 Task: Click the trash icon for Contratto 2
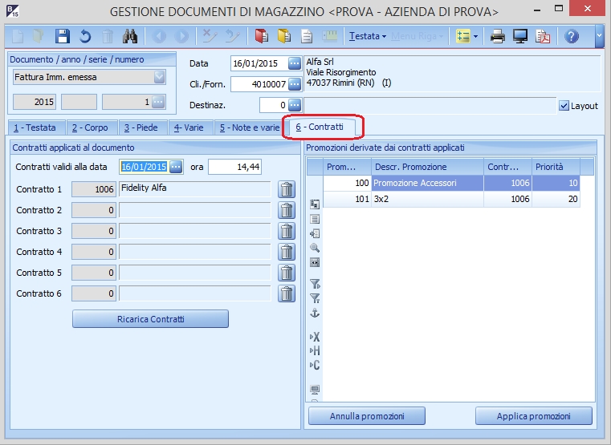pos(287,210)
